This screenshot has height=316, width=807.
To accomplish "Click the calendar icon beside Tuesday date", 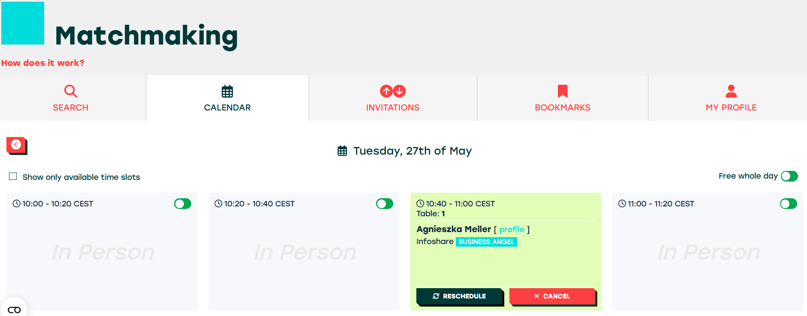I will click(342, 151).
